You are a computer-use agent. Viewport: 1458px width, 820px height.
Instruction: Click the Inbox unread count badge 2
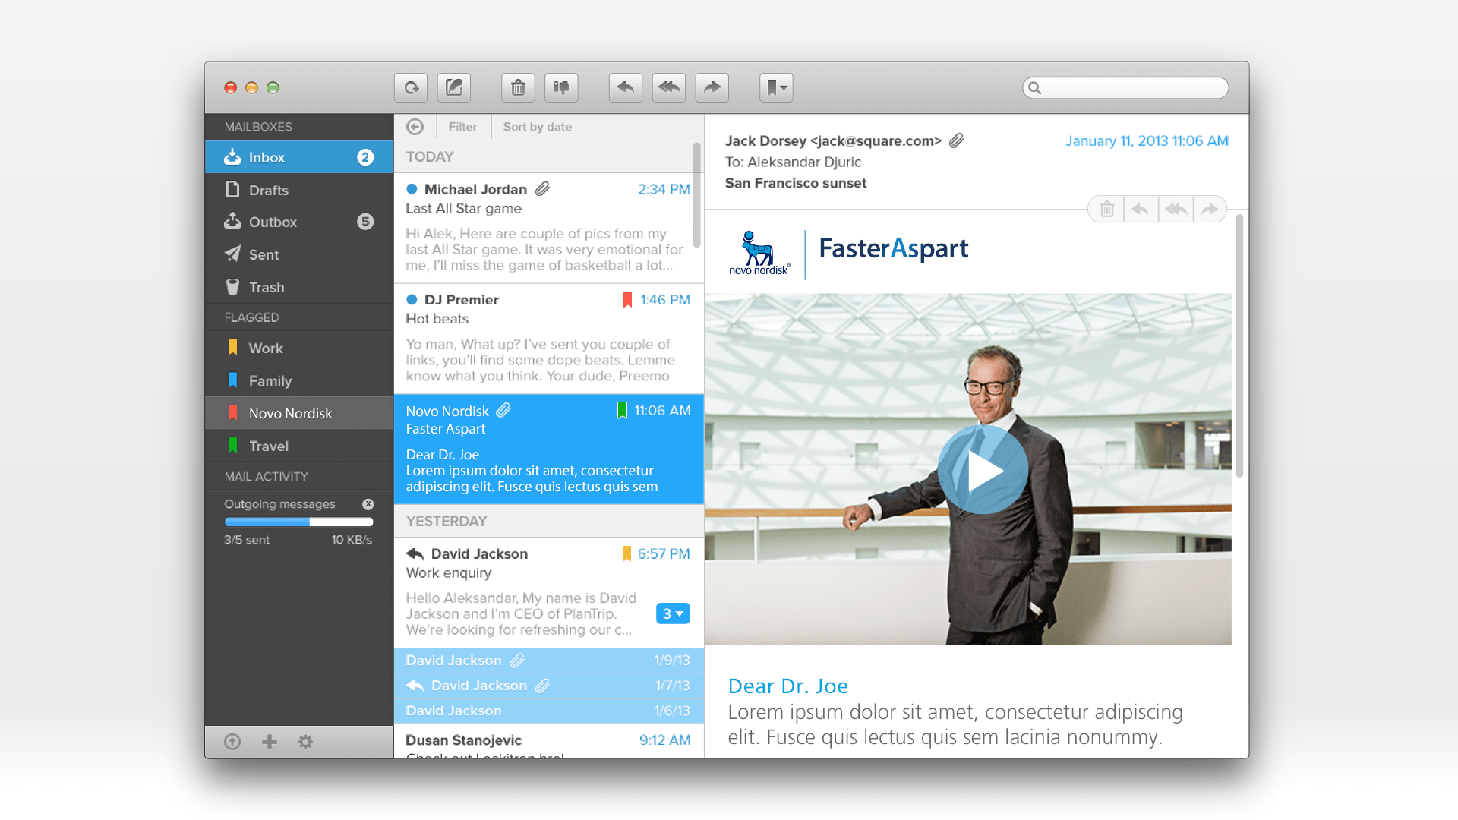click(365, 157)
